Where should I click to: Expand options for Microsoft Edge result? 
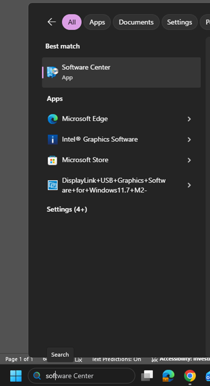tap(189, 119)
